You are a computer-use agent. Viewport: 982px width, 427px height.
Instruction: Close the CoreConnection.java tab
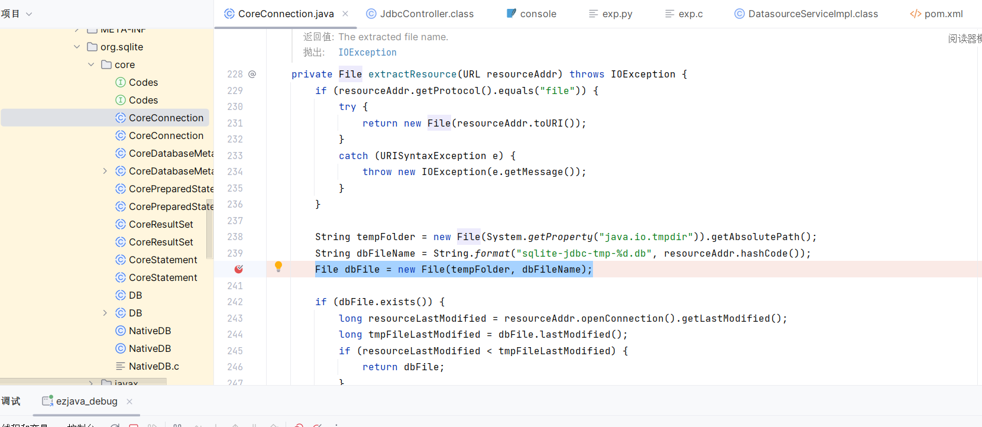[345, 14]
